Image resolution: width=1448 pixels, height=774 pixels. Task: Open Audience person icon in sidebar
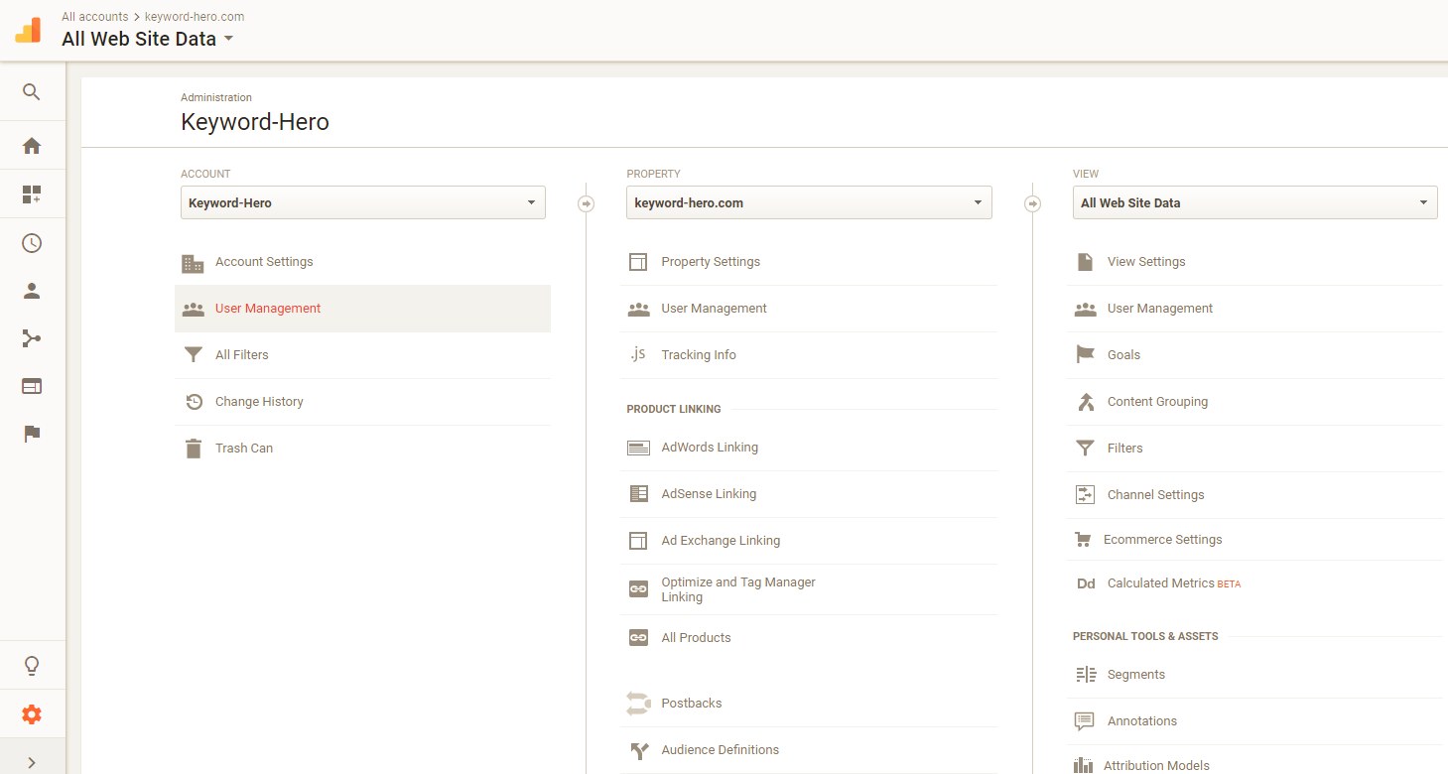click(x=32, y=291)
